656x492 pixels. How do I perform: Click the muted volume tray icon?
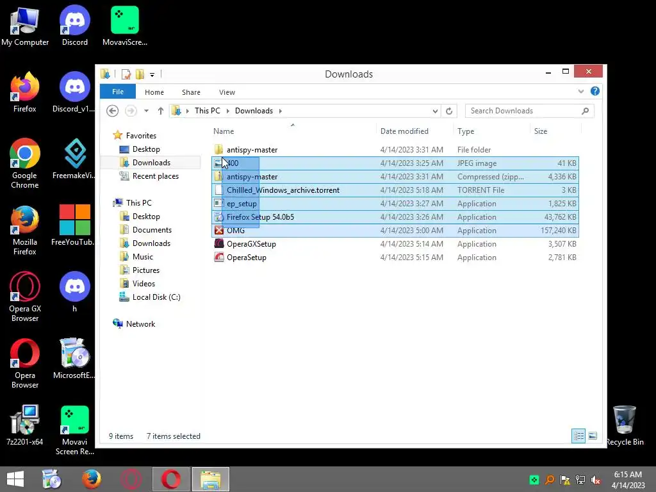point(596,480)
